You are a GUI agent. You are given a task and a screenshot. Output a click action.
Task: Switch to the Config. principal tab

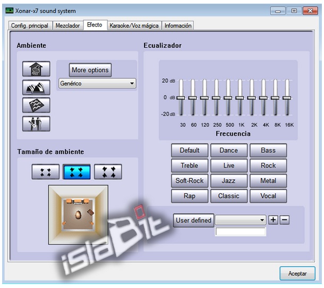click(30, 25)
